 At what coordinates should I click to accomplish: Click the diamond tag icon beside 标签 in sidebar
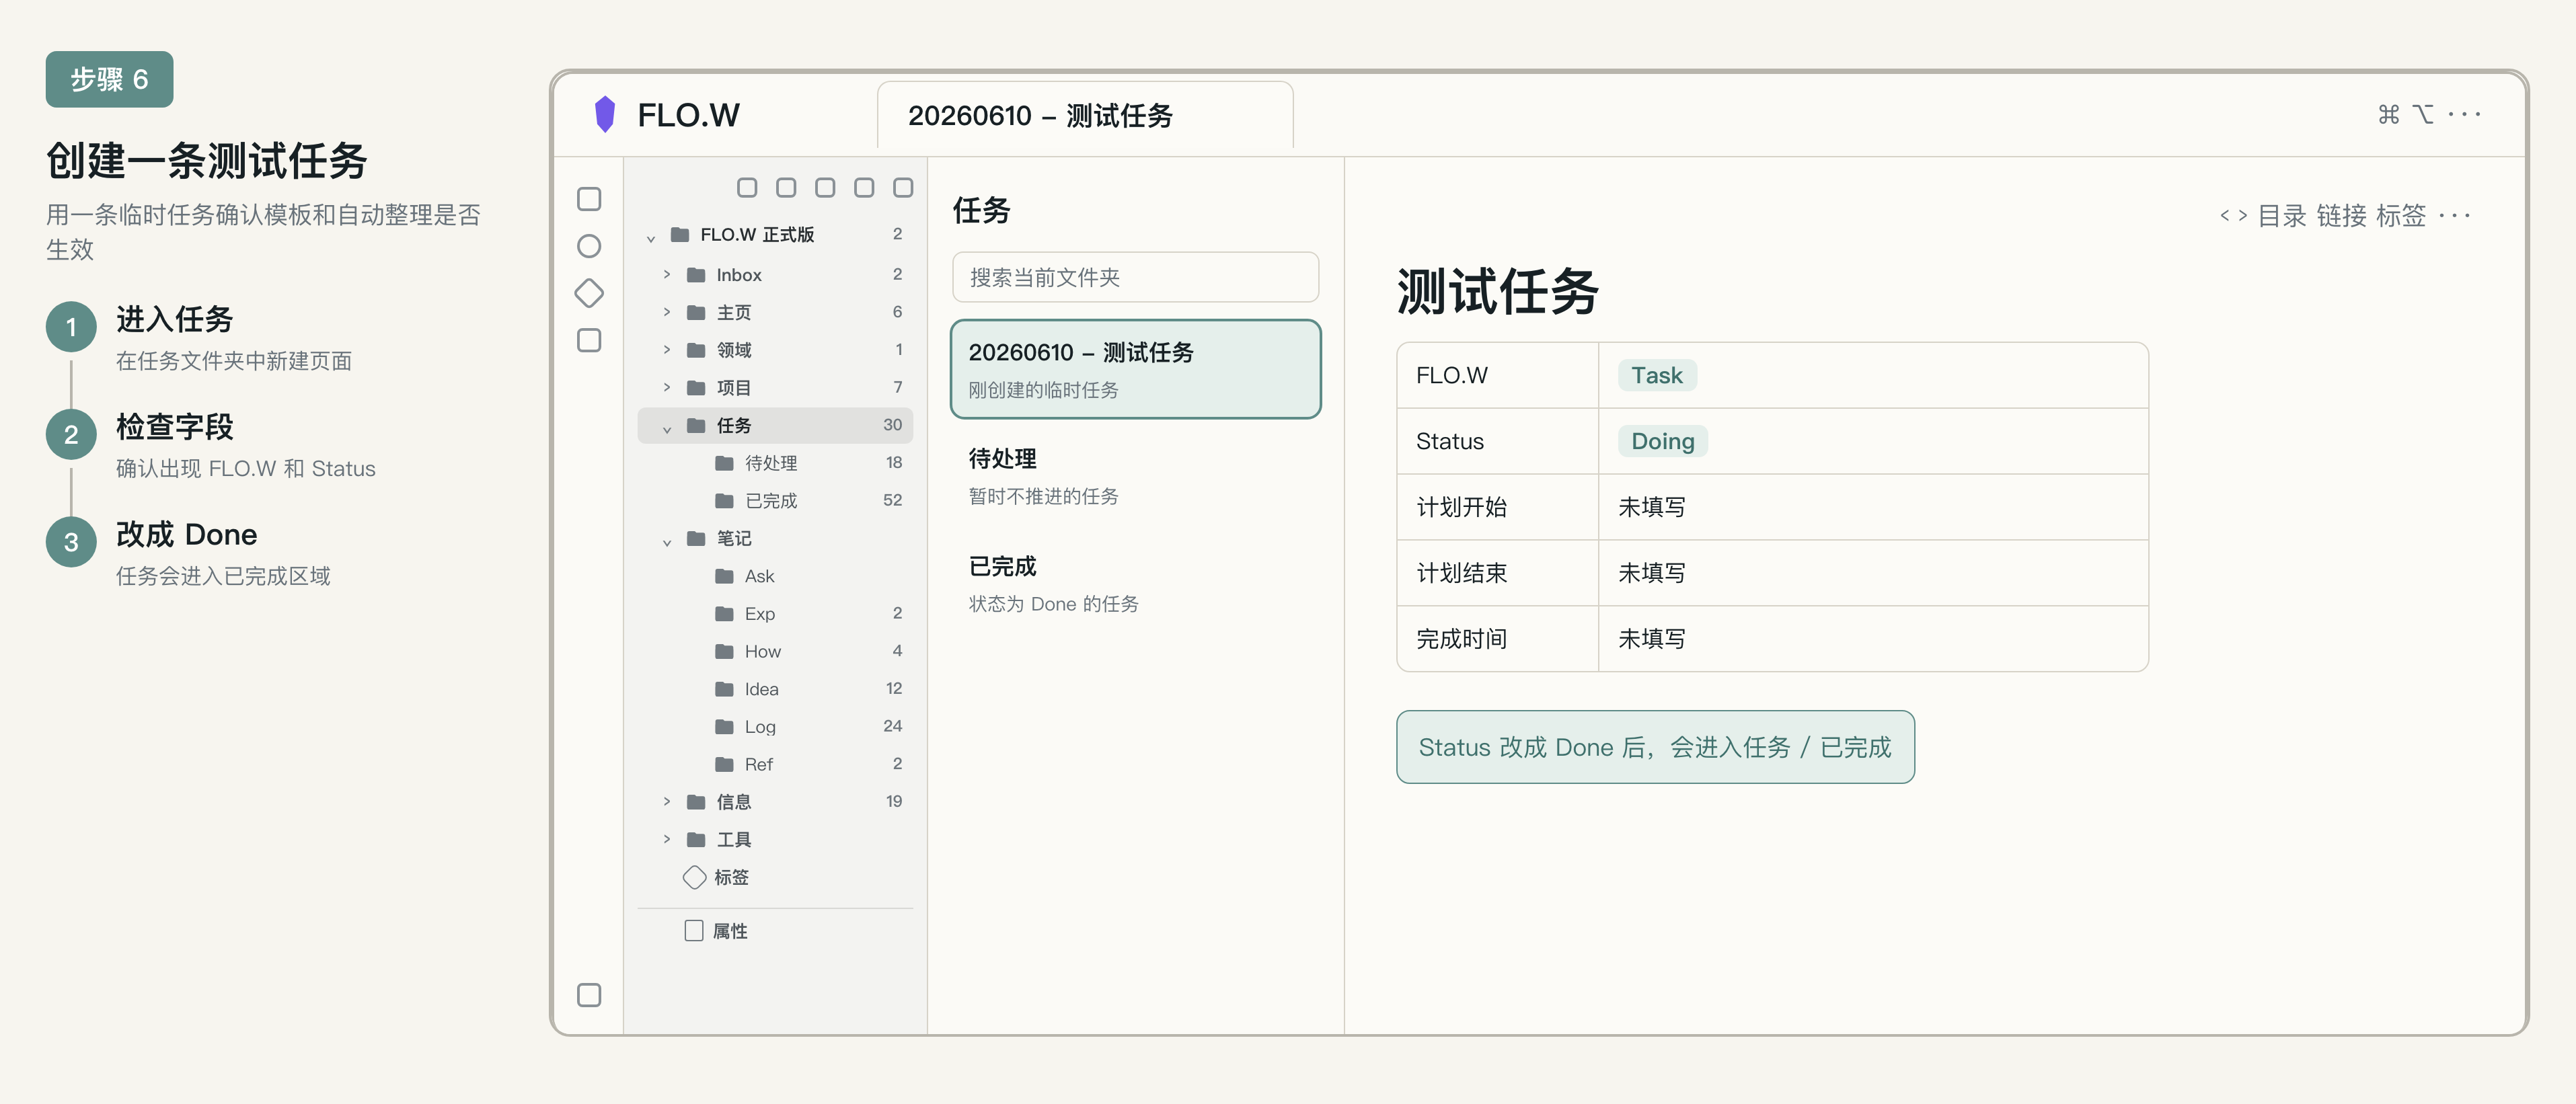tap(694, 877)
